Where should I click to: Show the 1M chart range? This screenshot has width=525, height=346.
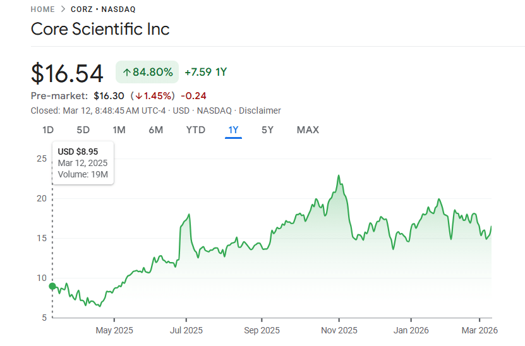[x=119, y=130]
